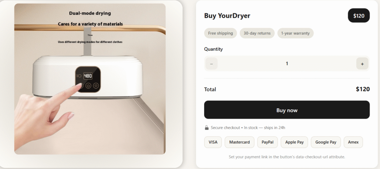Choose Mastercard as payment method

239,142
